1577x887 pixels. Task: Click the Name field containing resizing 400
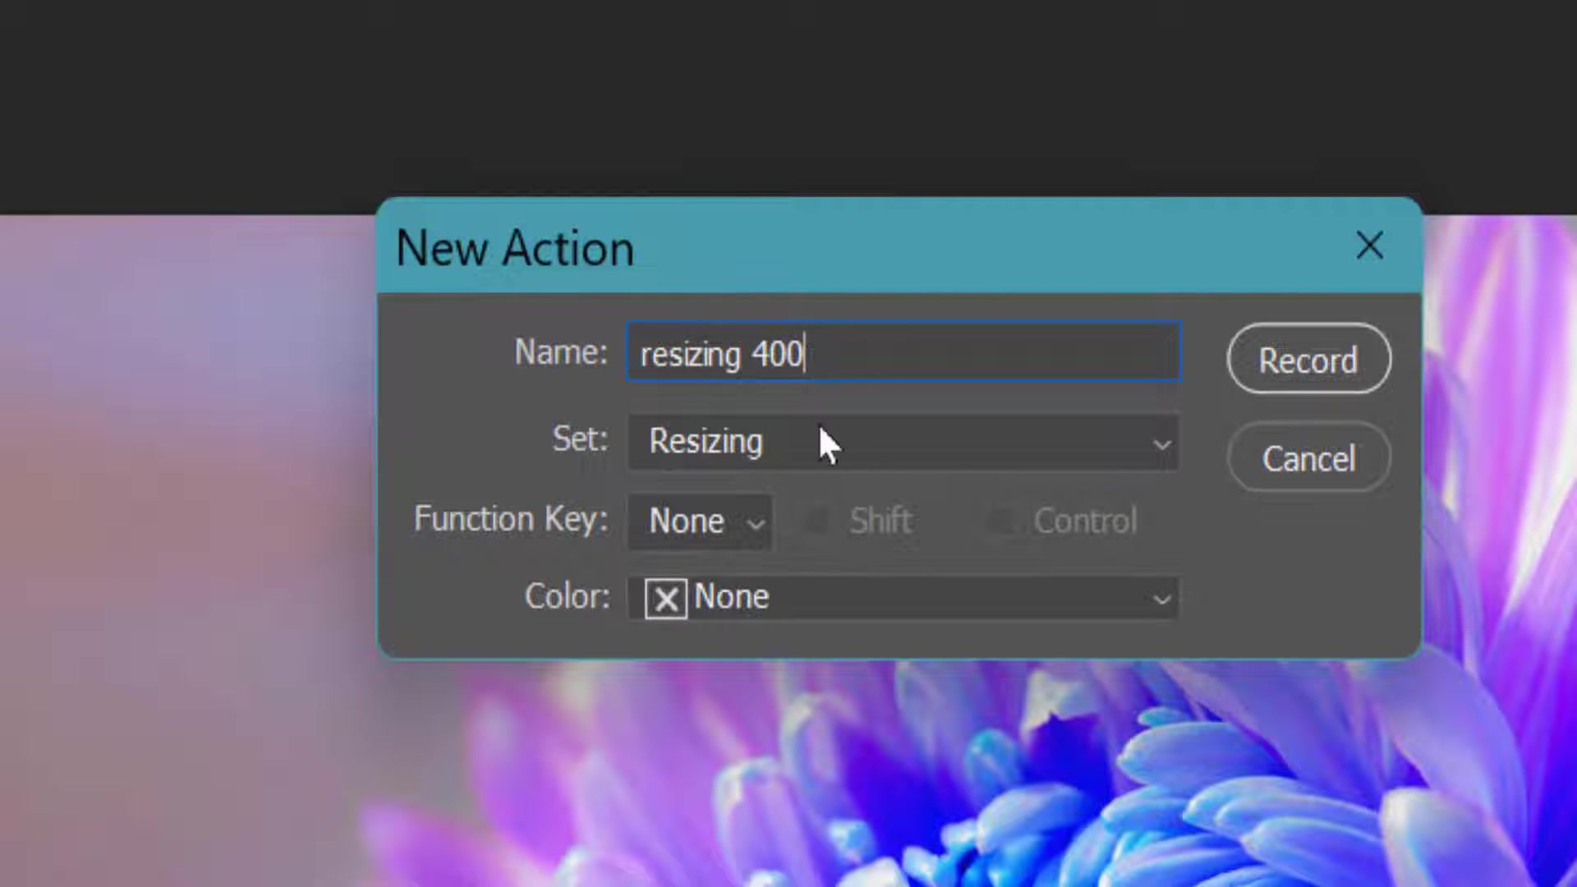click(903, 352)
